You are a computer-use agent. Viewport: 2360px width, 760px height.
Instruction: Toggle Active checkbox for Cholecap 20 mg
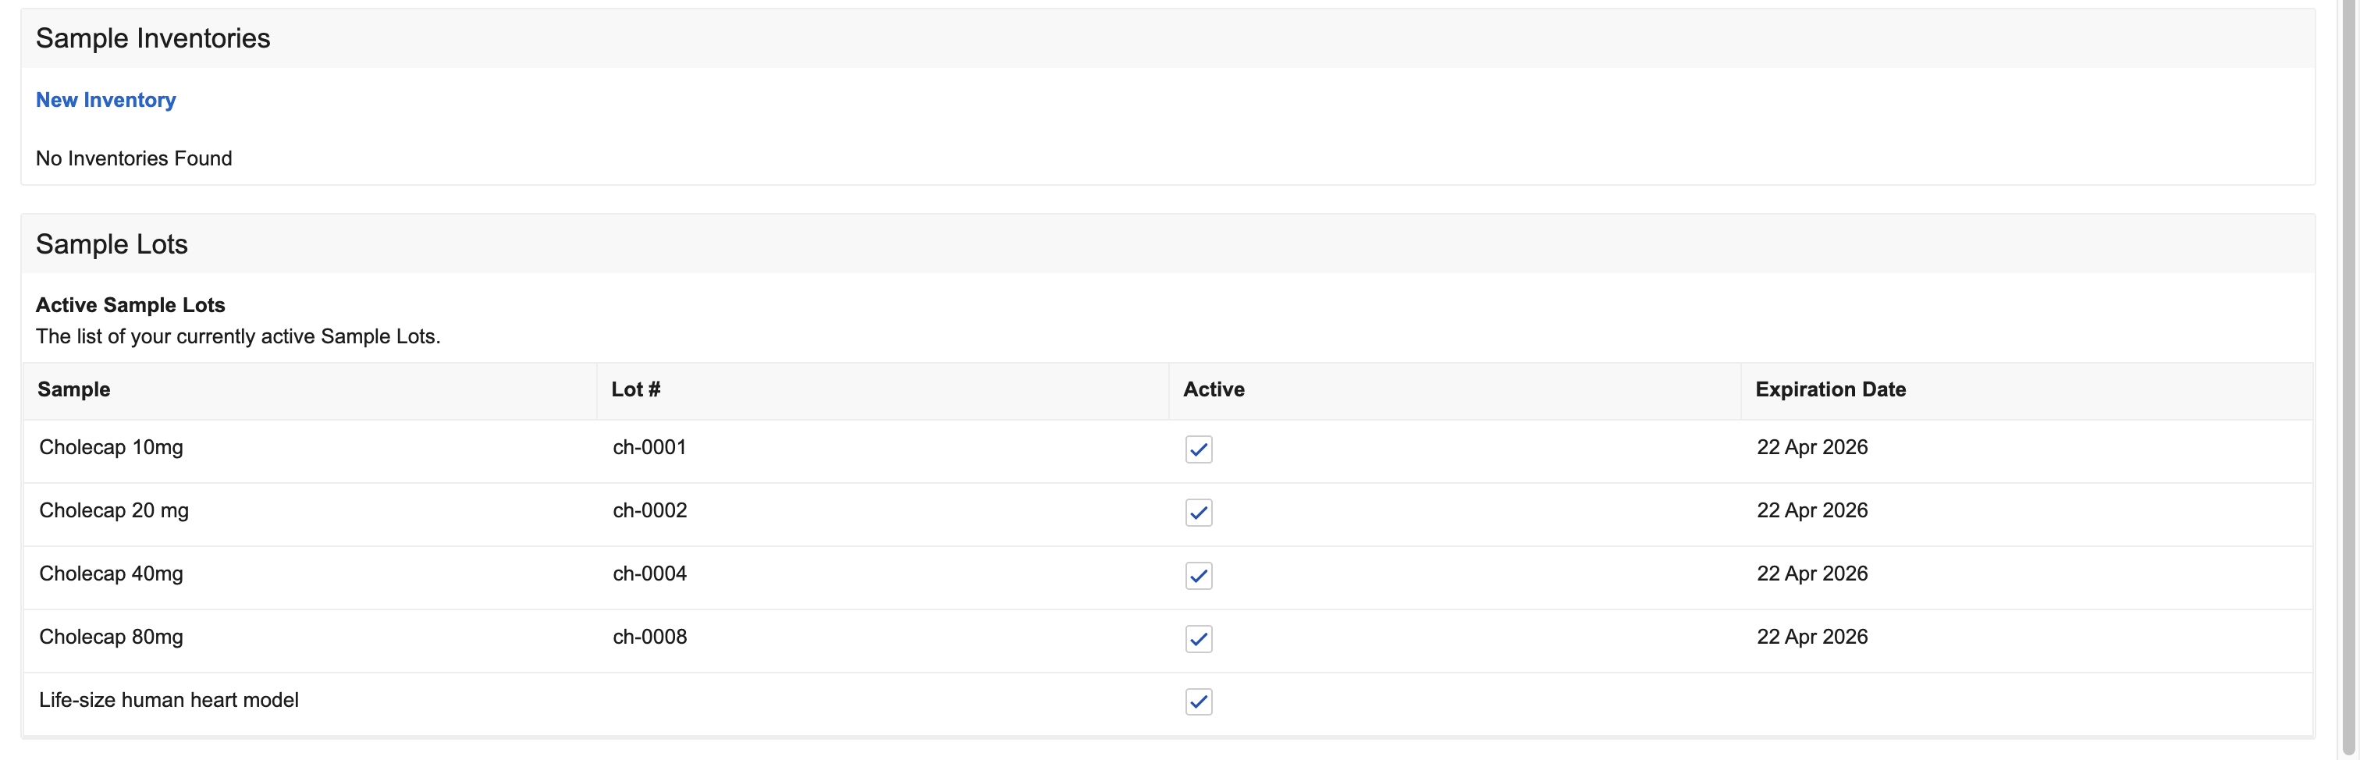pos(1197,512)
